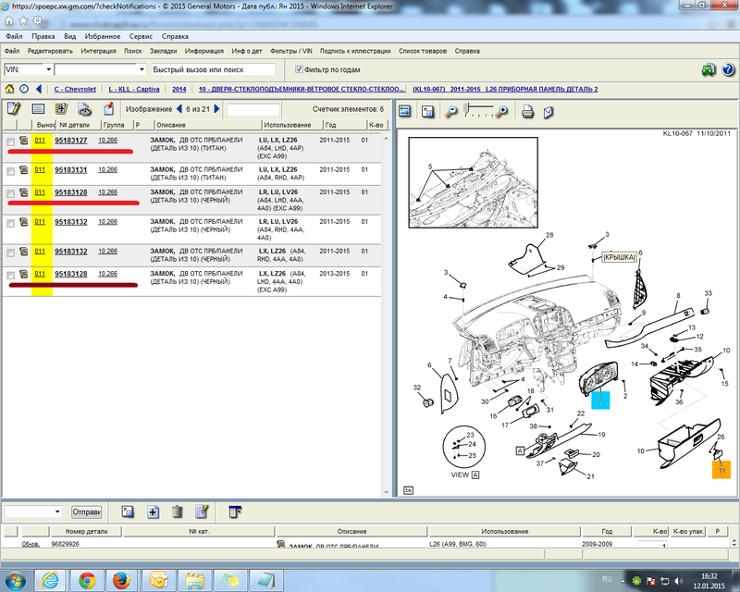The height and width of the screenshot is (592, 740).
Task: Delete the shopping list item with trash icon
Action: point(178,512)
